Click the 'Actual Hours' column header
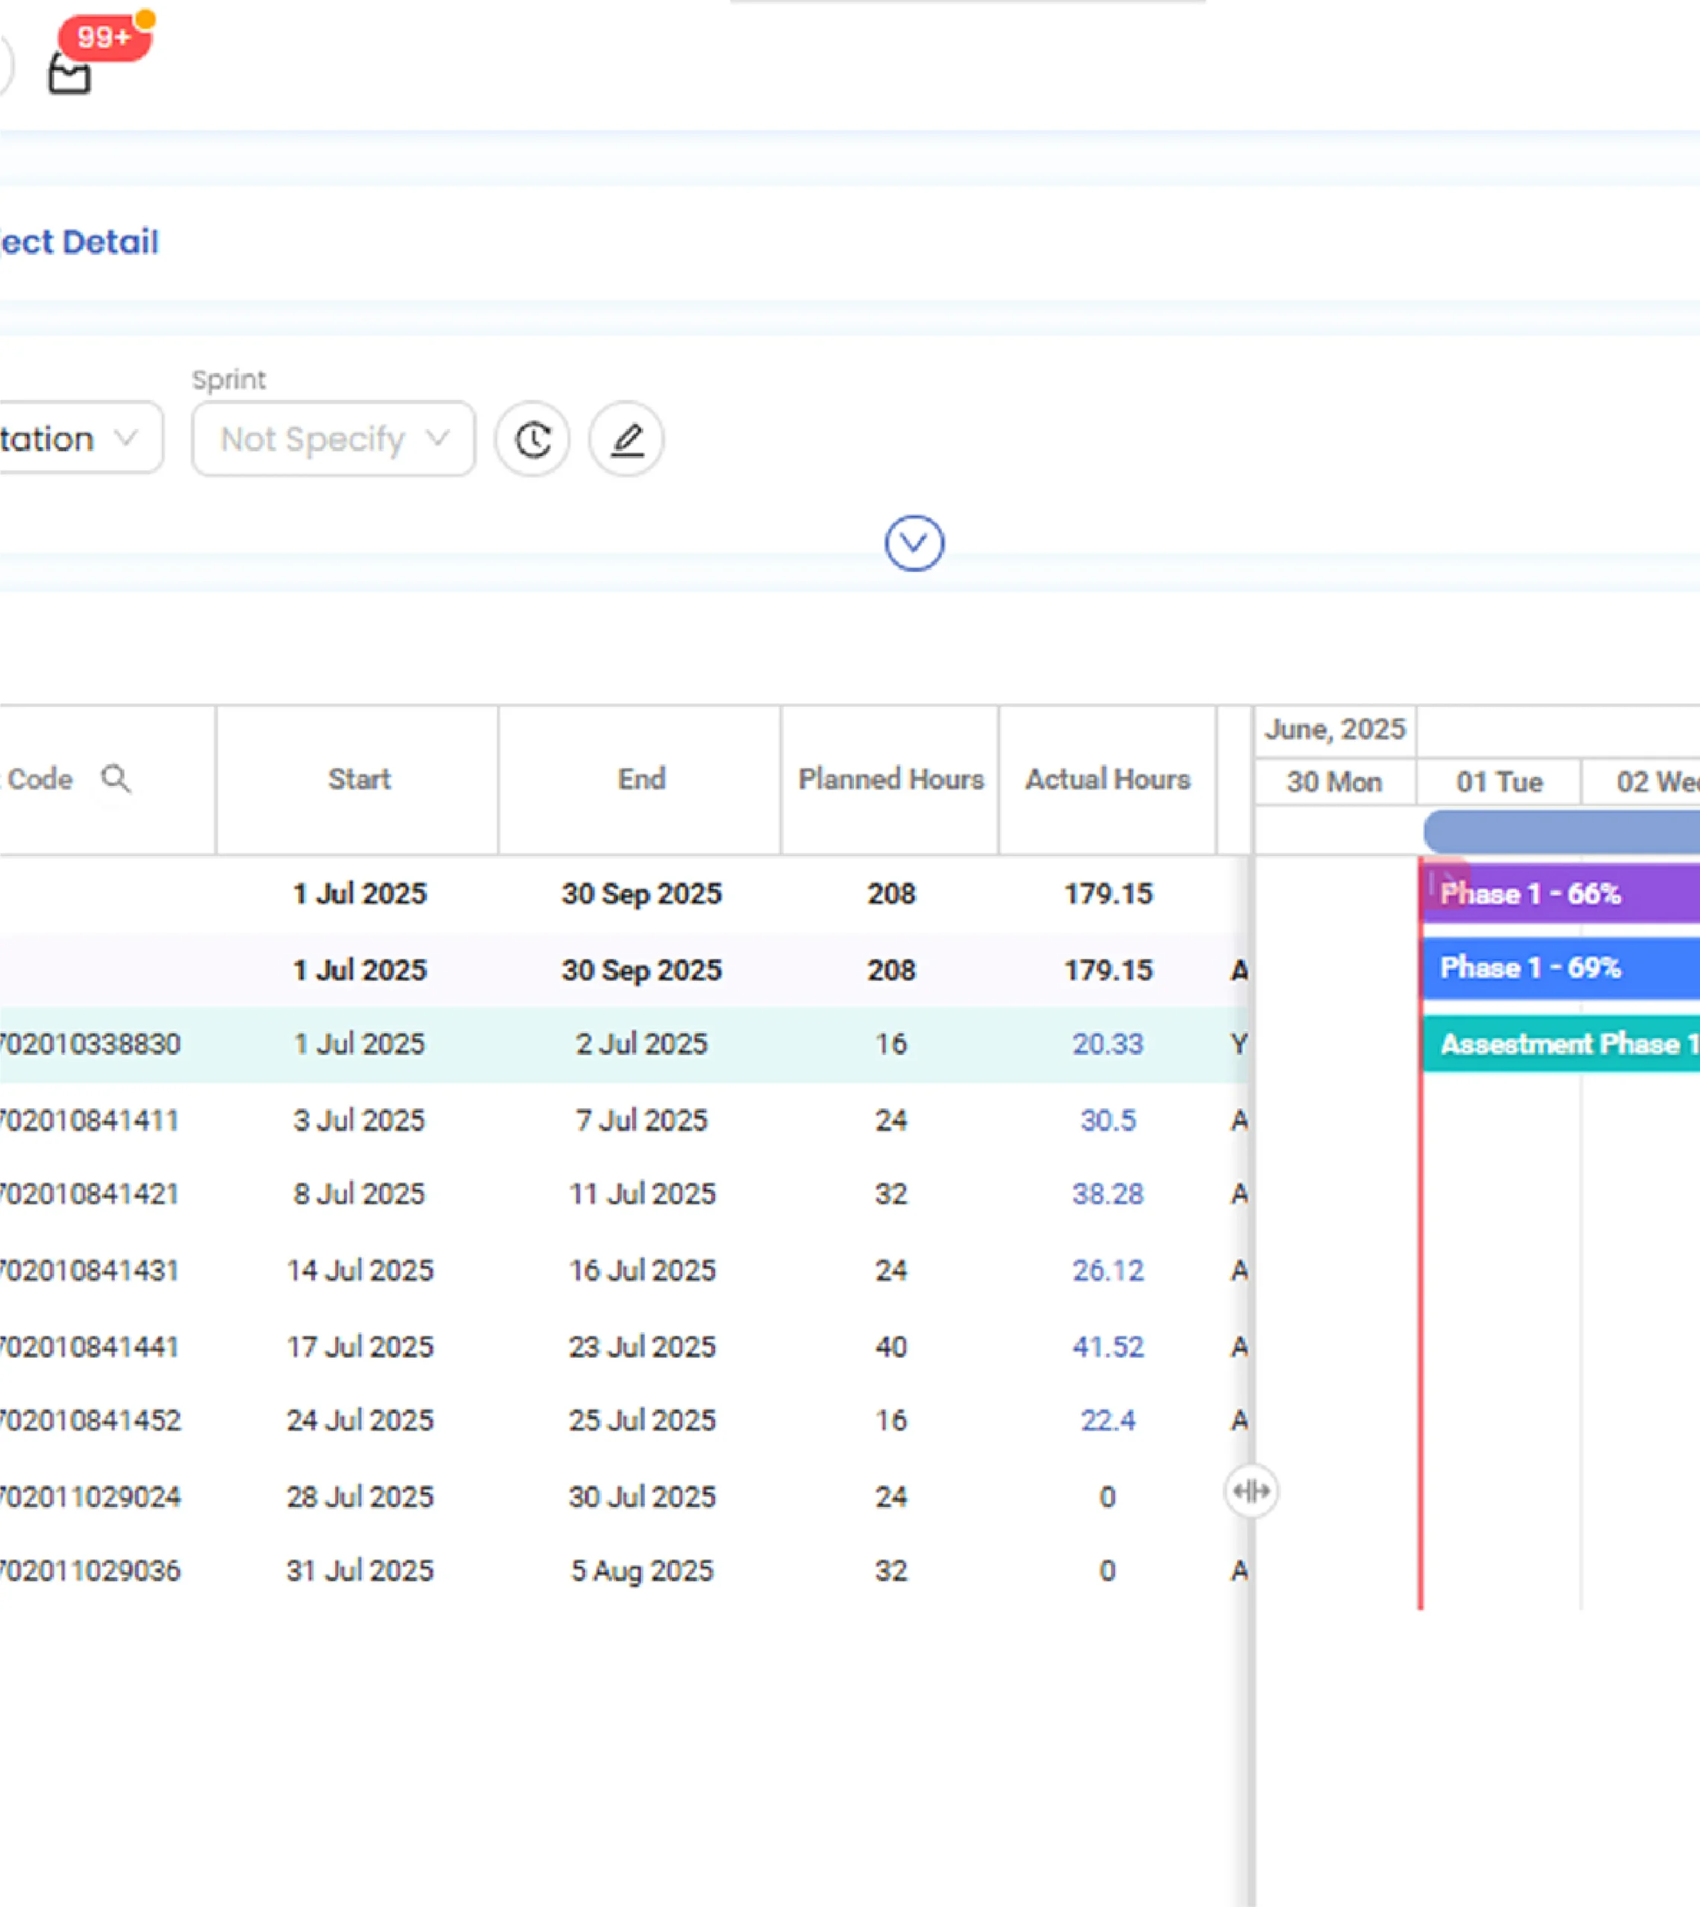 click(1108, 778)
